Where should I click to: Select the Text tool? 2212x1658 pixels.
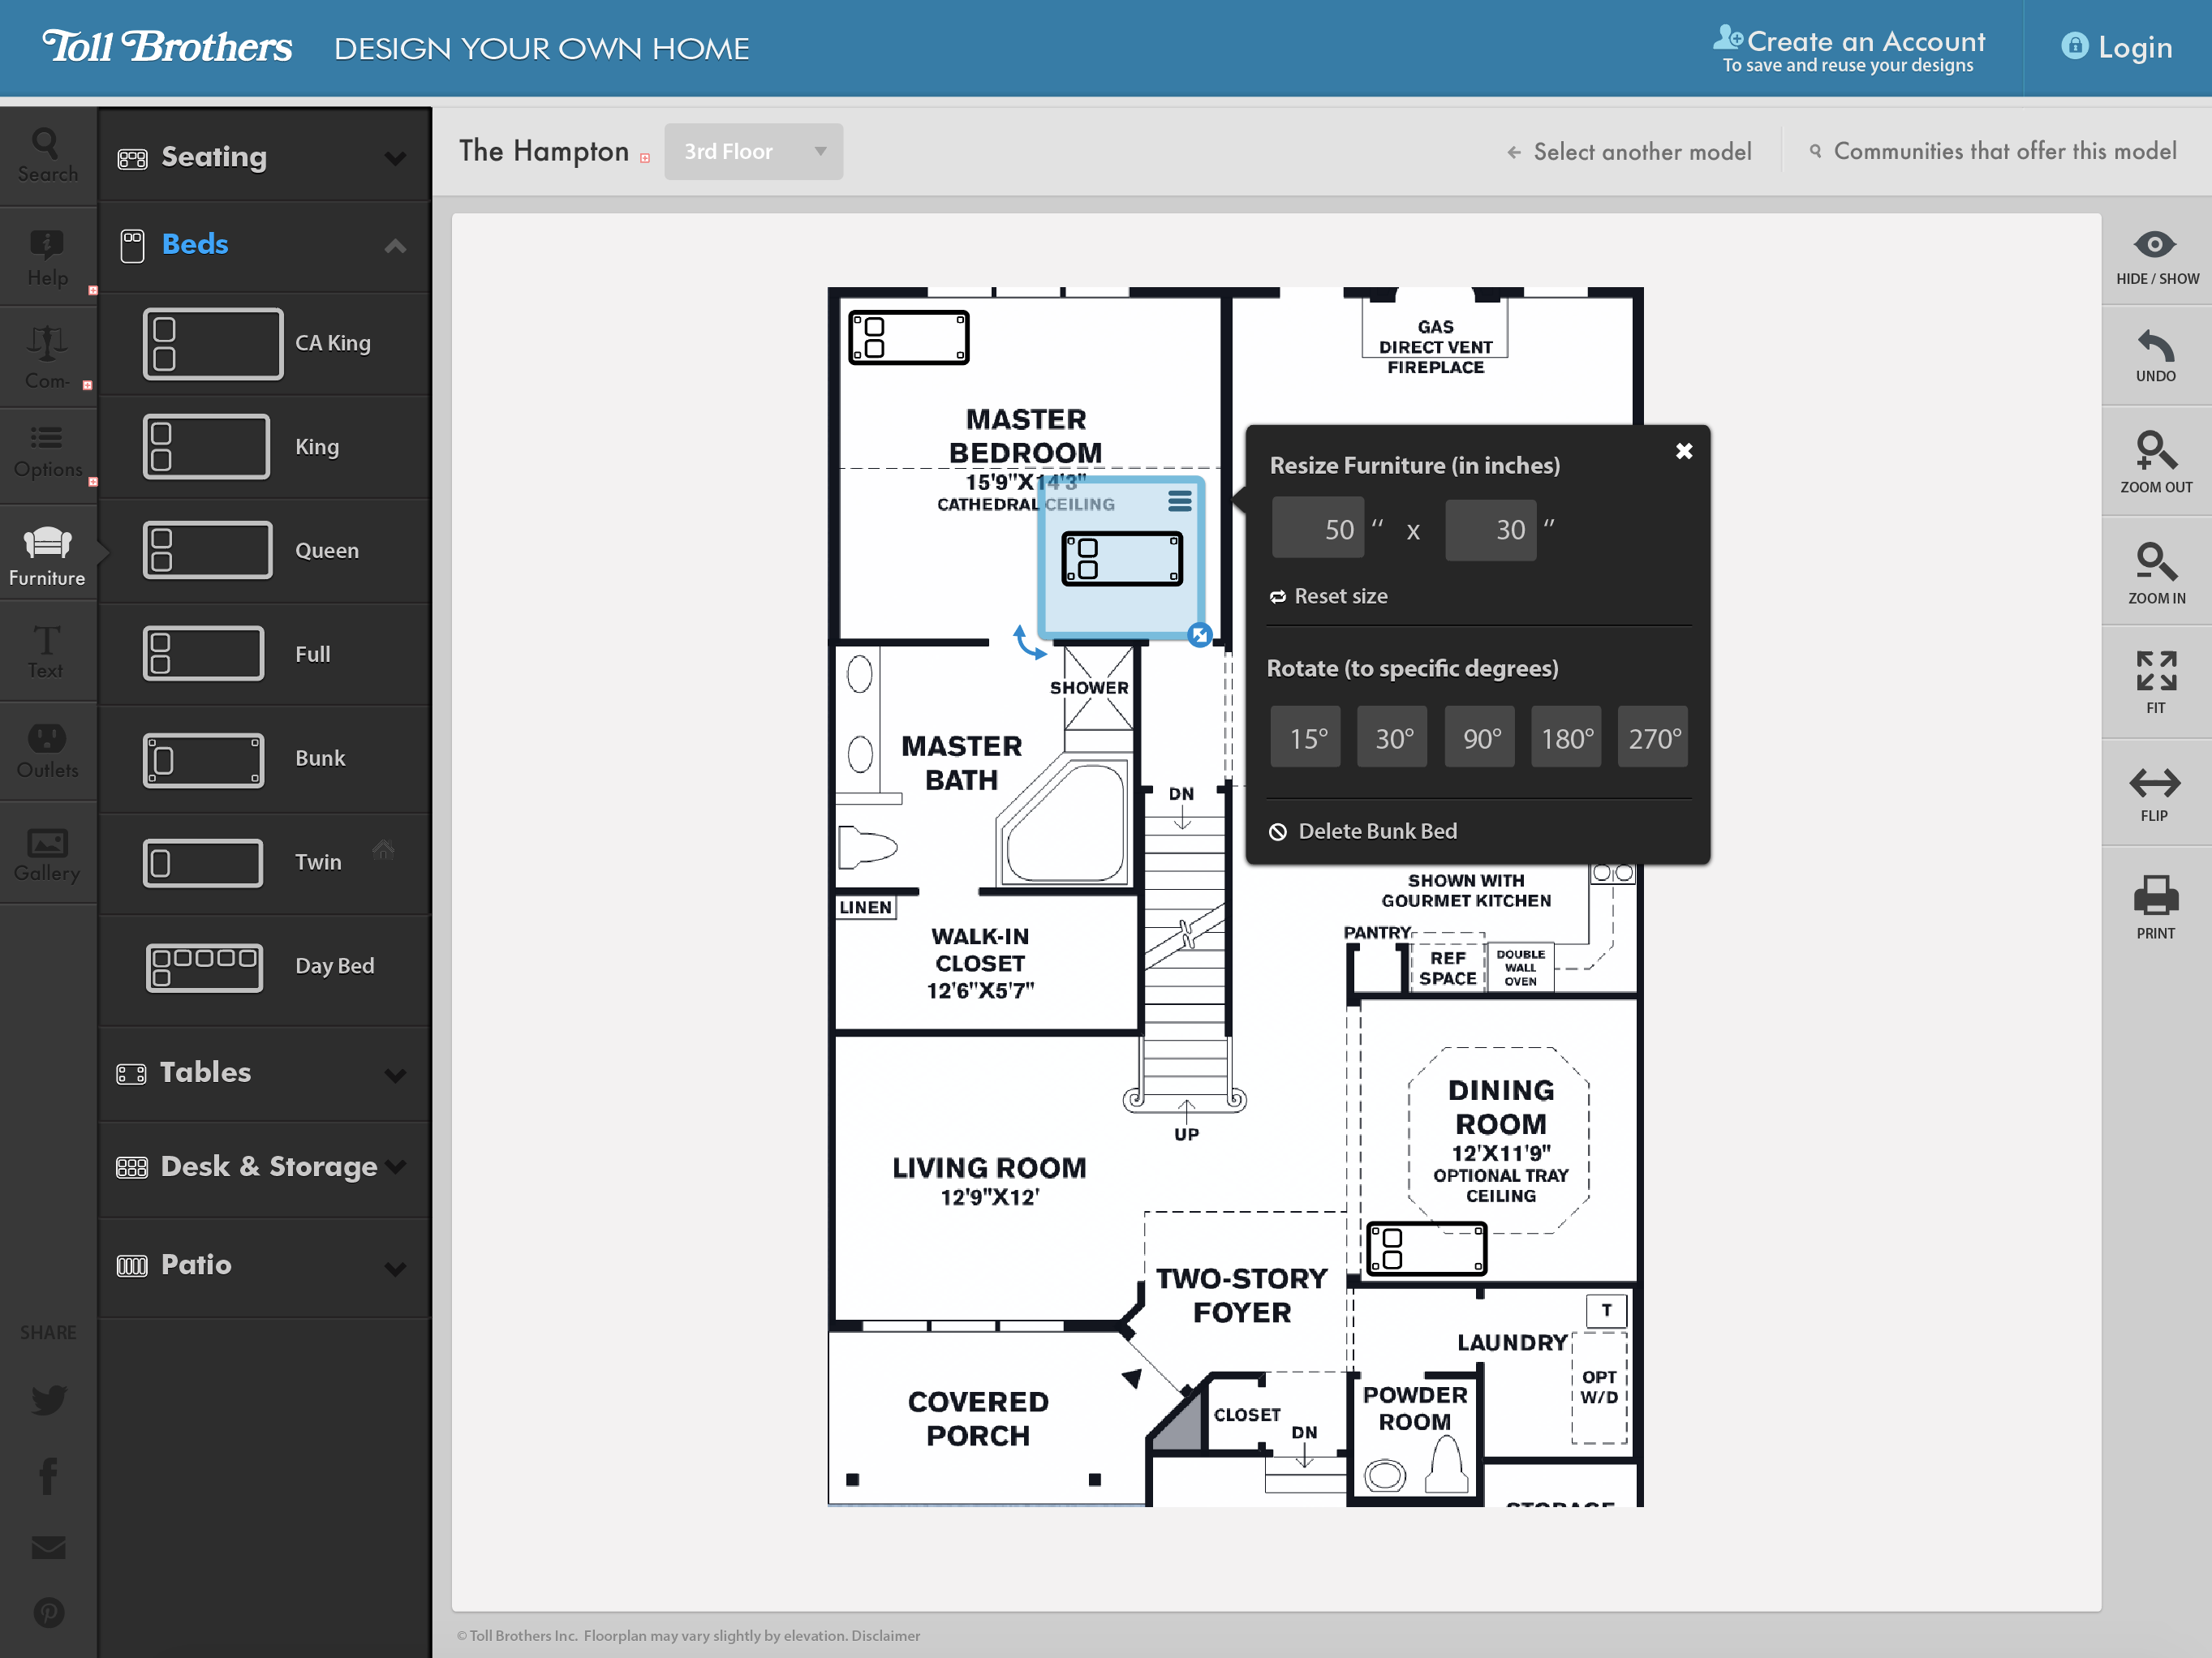48,651
